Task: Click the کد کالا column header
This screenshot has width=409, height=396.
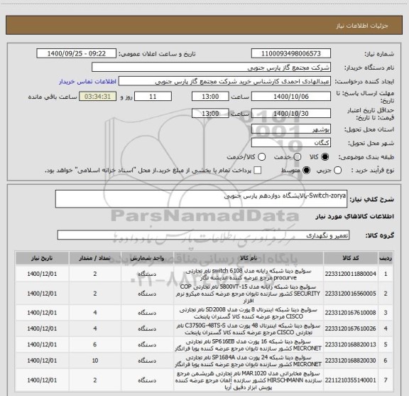Action: coord(351,258)
